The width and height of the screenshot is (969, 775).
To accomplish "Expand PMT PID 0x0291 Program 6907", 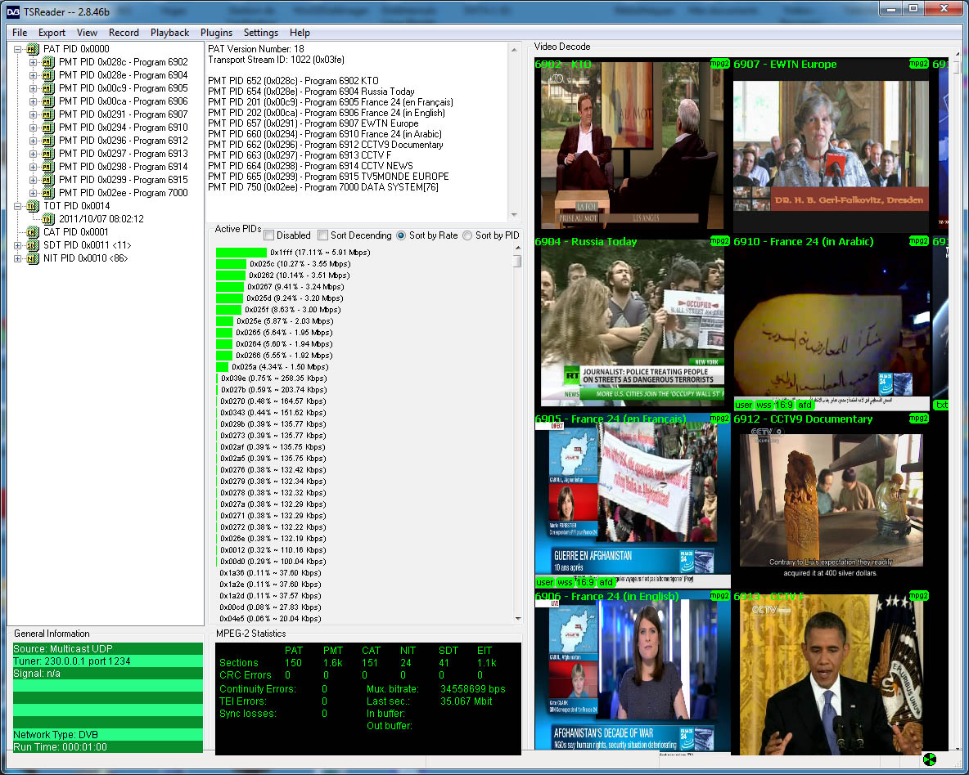I will coord(33,114).
